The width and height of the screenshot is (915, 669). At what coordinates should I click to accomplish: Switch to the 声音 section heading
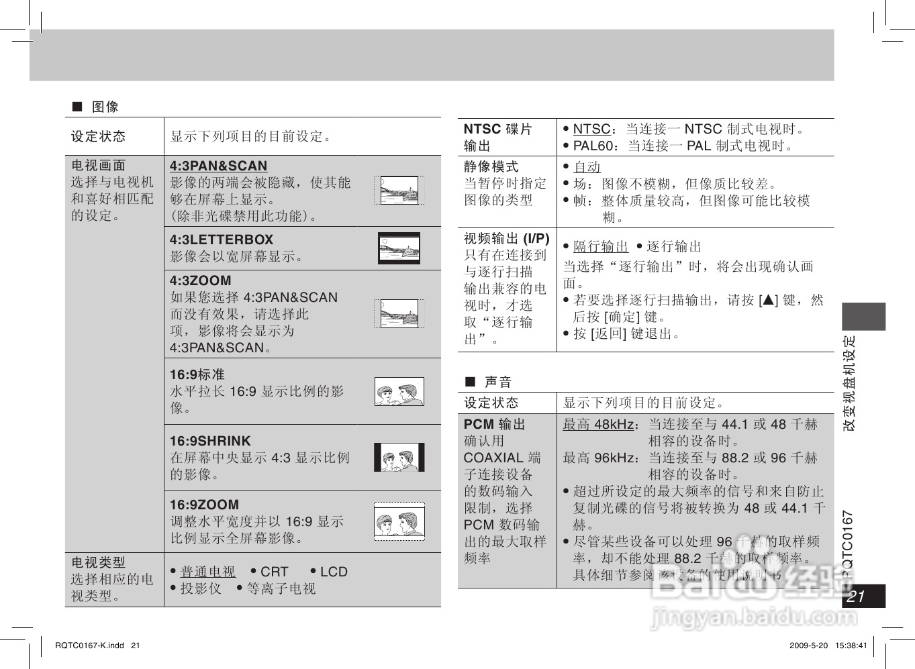click(497, 380)
